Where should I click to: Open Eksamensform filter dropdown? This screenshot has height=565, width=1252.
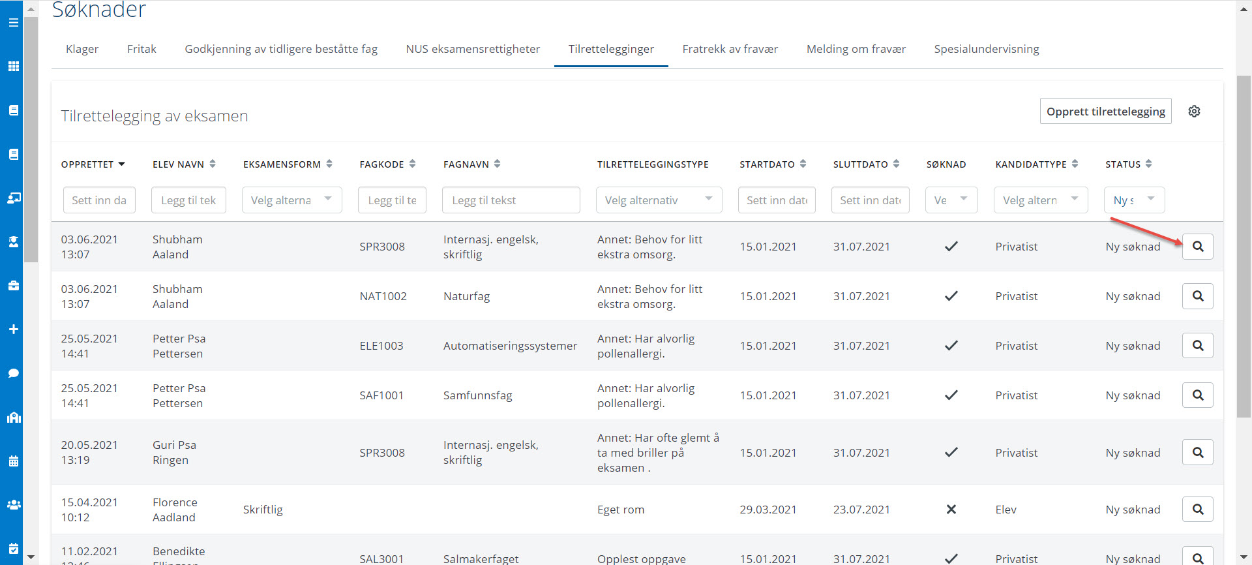292,200
